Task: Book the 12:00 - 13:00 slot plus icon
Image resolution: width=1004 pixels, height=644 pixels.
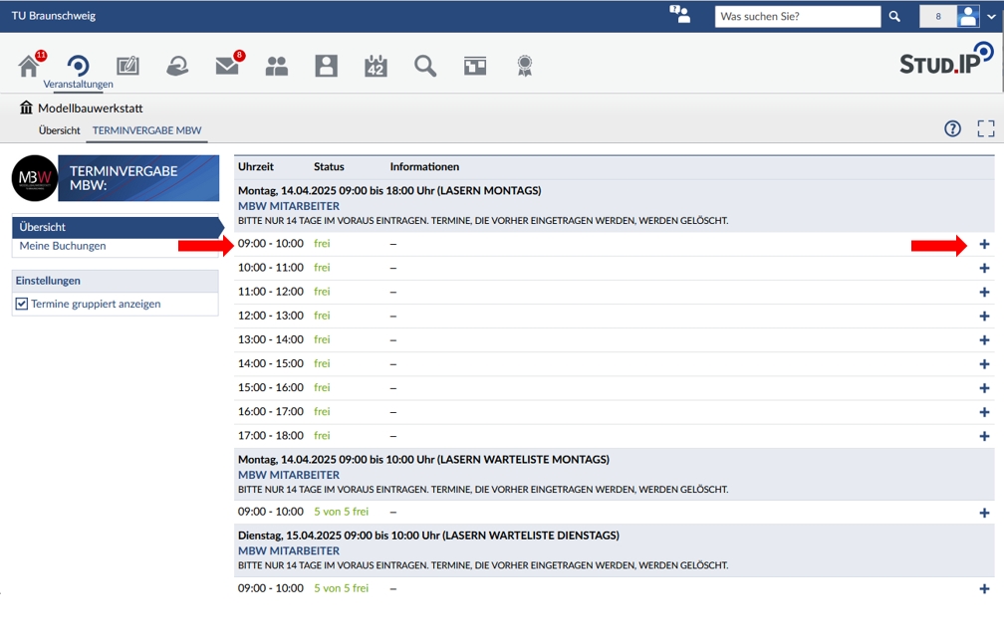Action: click(x=984, y=317)
